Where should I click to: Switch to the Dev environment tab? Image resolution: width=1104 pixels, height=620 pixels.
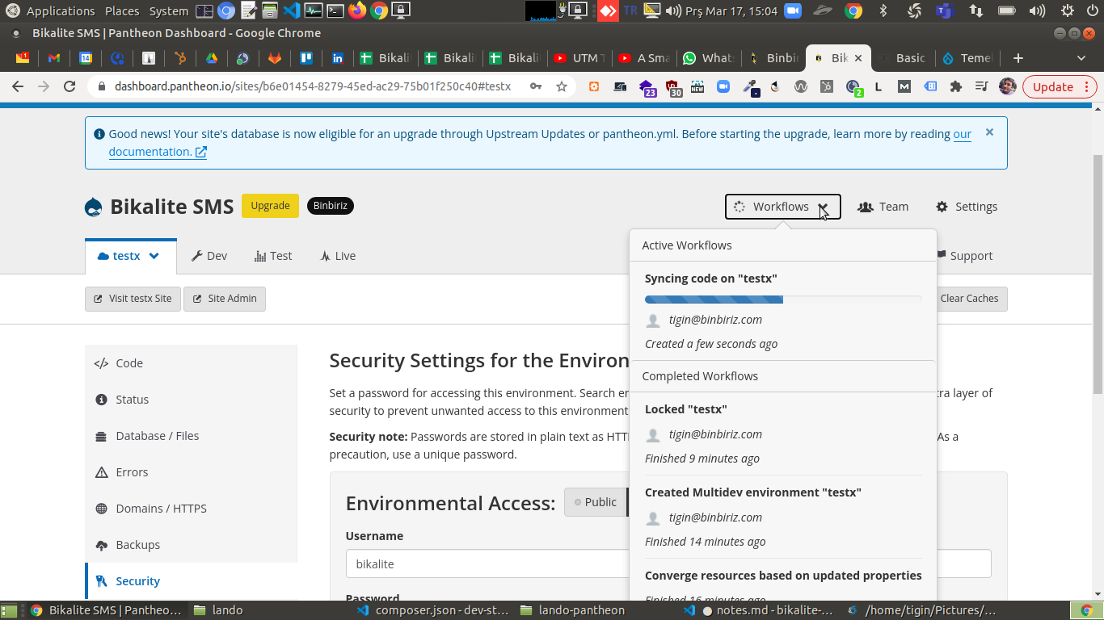(209, 256)
